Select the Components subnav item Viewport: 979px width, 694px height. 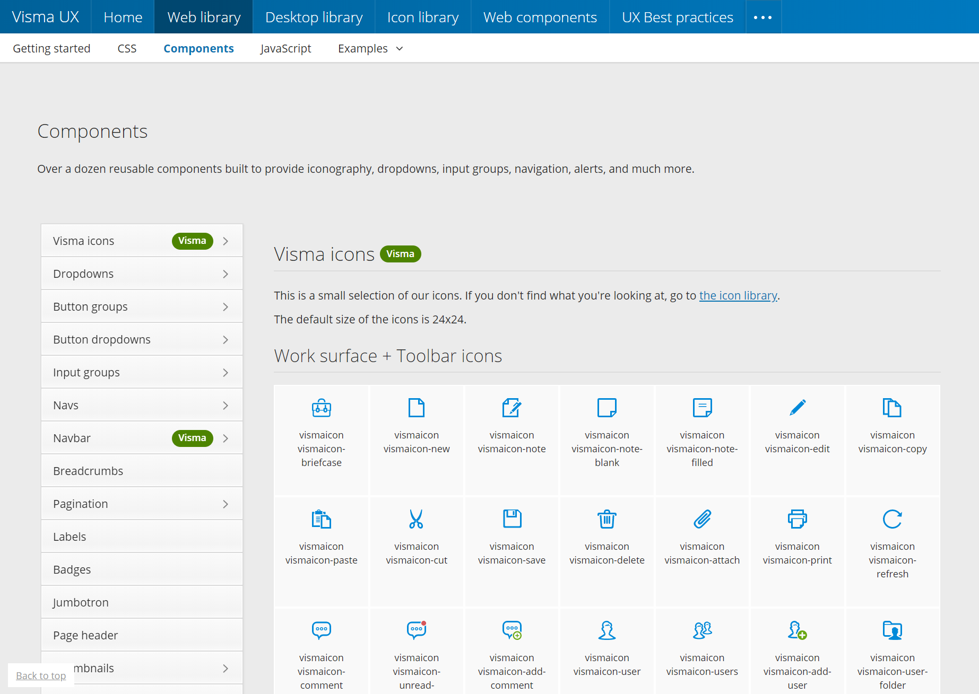pyautogui.click(x=198, y=48)
